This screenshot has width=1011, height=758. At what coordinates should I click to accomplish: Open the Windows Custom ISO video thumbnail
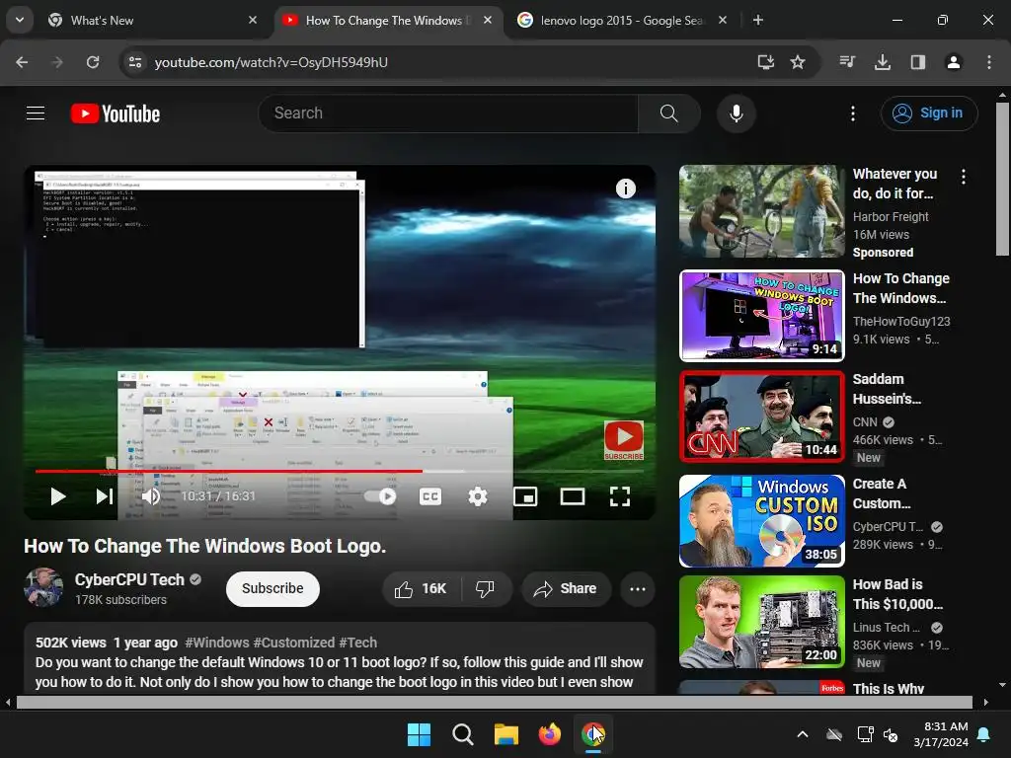pos(761,521)
